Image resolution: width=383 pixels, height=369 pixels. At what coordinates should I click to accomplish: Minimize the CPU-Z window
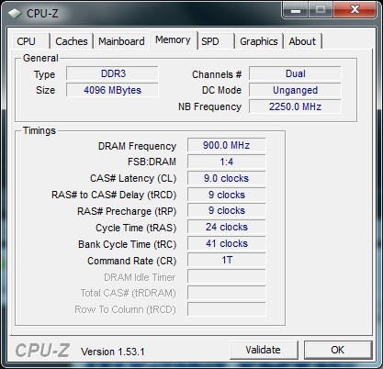(x=296, y=9)
